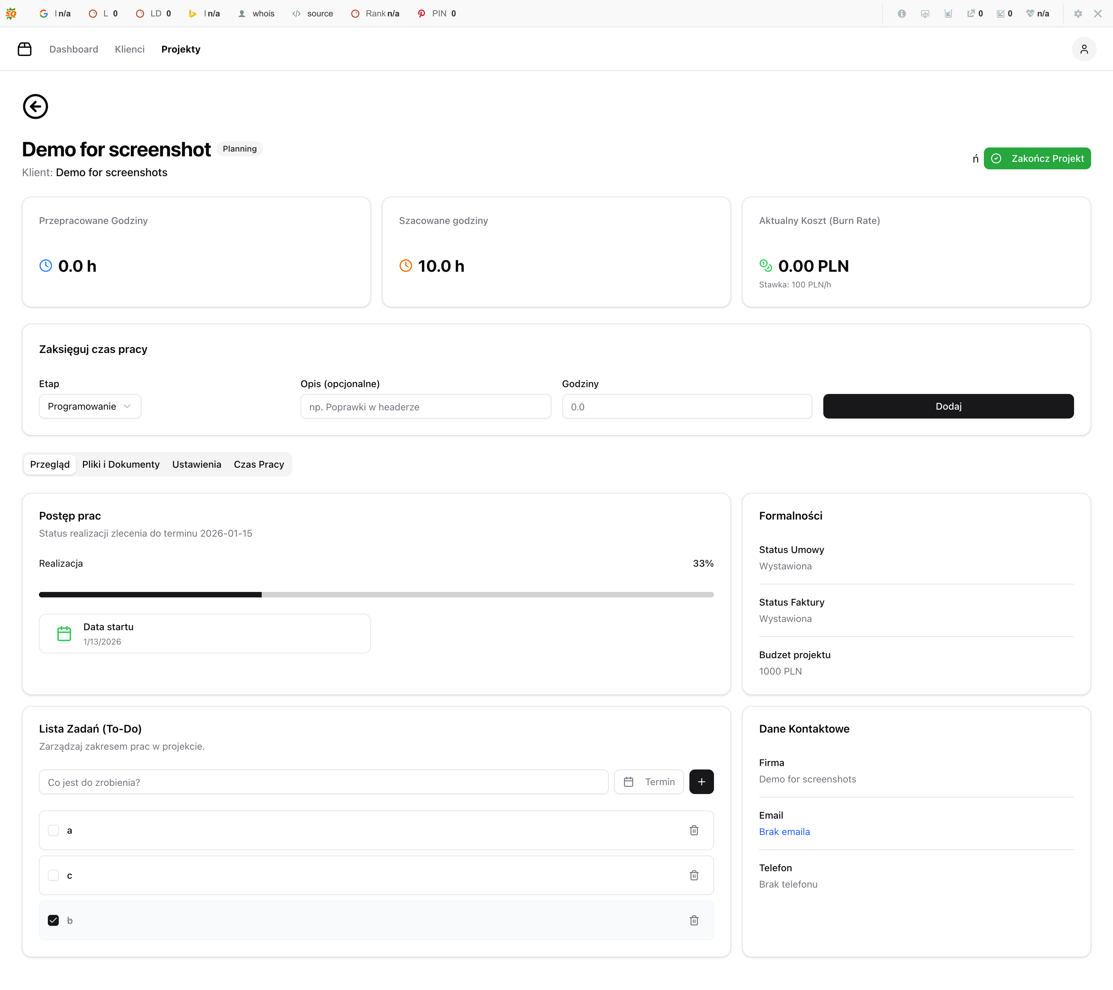Click the Brak emaila link
Image resolution: width=1113 pixels, height=990 pixels.
[x=784, y=832]
